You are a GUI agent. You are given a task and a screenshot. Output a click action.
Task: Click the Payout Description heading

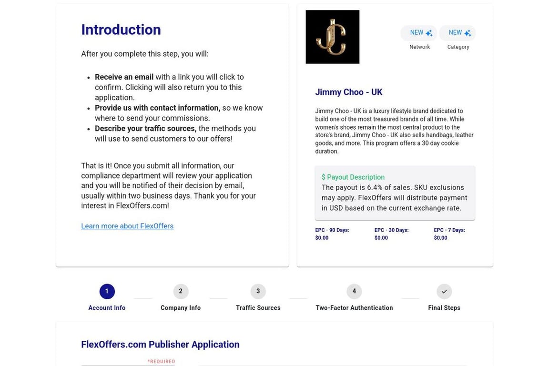(x=353, y=177)
